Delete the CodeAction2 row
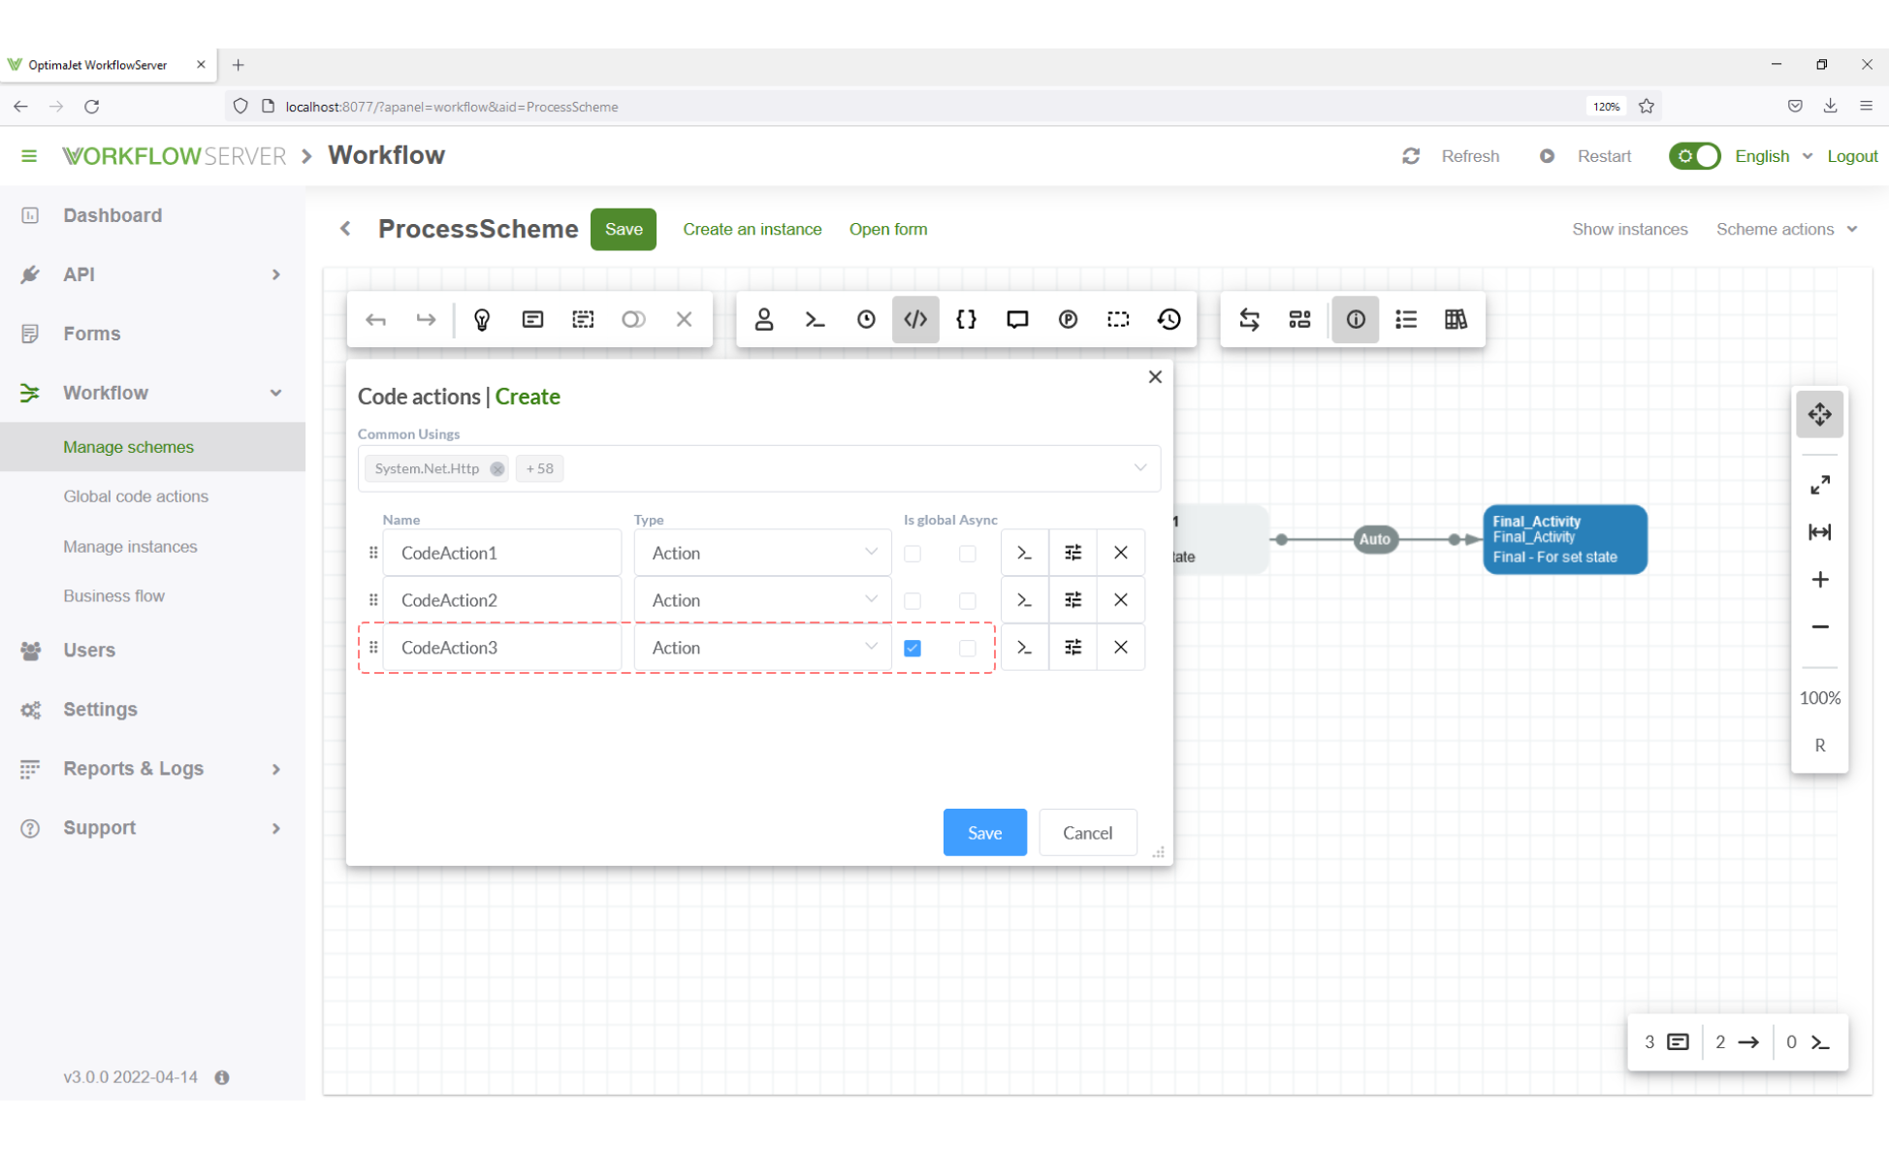Image resolution: width=1889 pixels, height=1150 pixels. (x=1120, y=600)
